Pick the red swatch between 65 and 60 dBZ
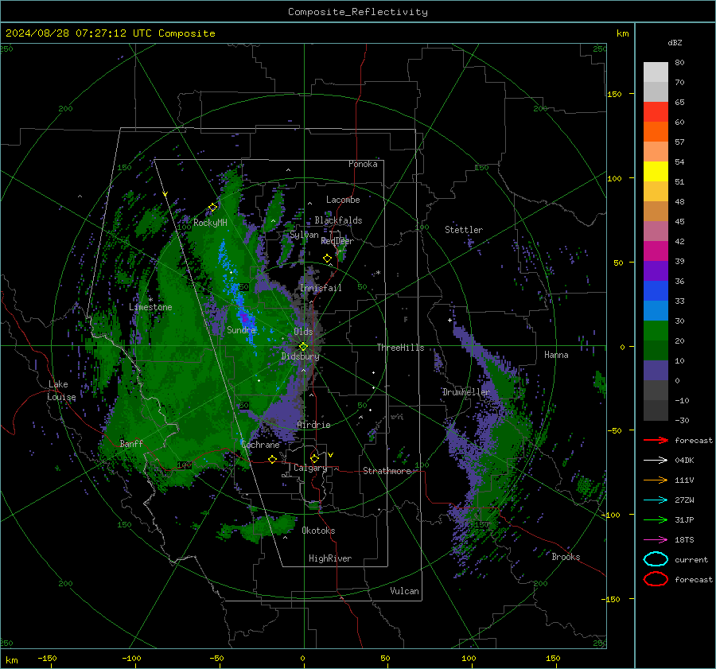This screenshot has height=669, width=716. point(656,112)
